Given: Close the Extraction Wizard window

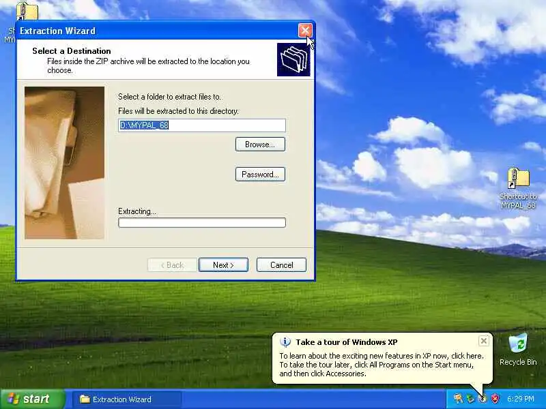Looking at the screenshot, I should point(305,31).
